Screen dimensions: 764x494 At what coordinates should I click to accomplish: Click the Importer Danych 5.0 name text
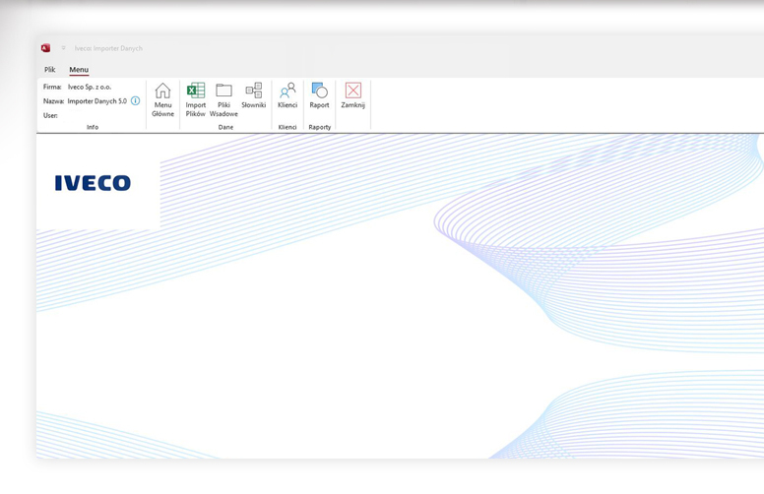click(x=96, y=101)
